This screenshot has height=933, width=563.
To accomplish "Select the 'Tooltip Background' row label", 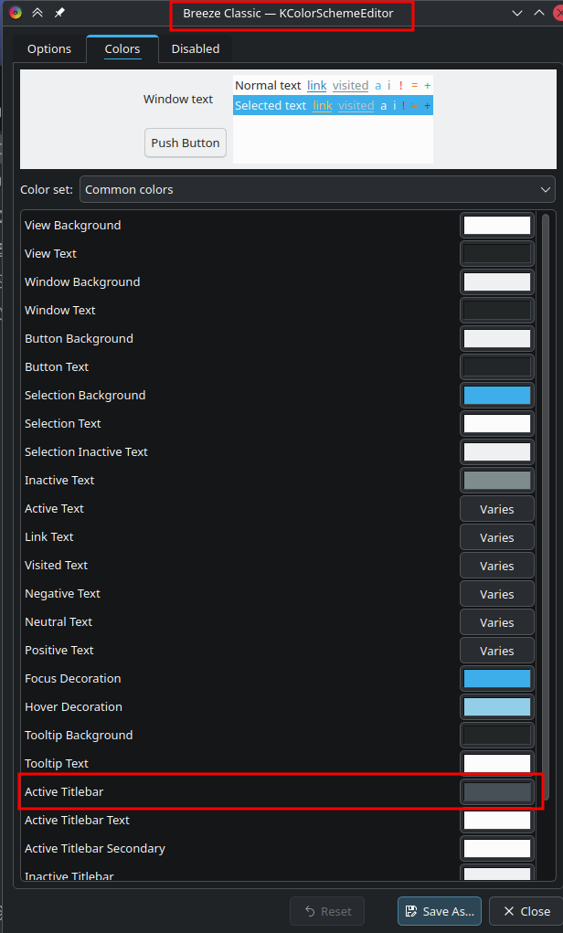I will click(79, 736).
